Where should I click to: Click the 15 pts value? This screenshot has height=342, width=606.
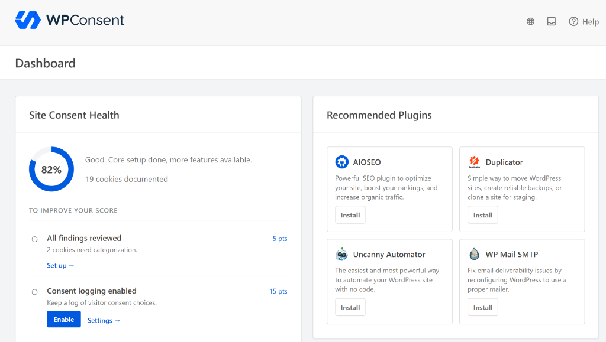(278, 291)
